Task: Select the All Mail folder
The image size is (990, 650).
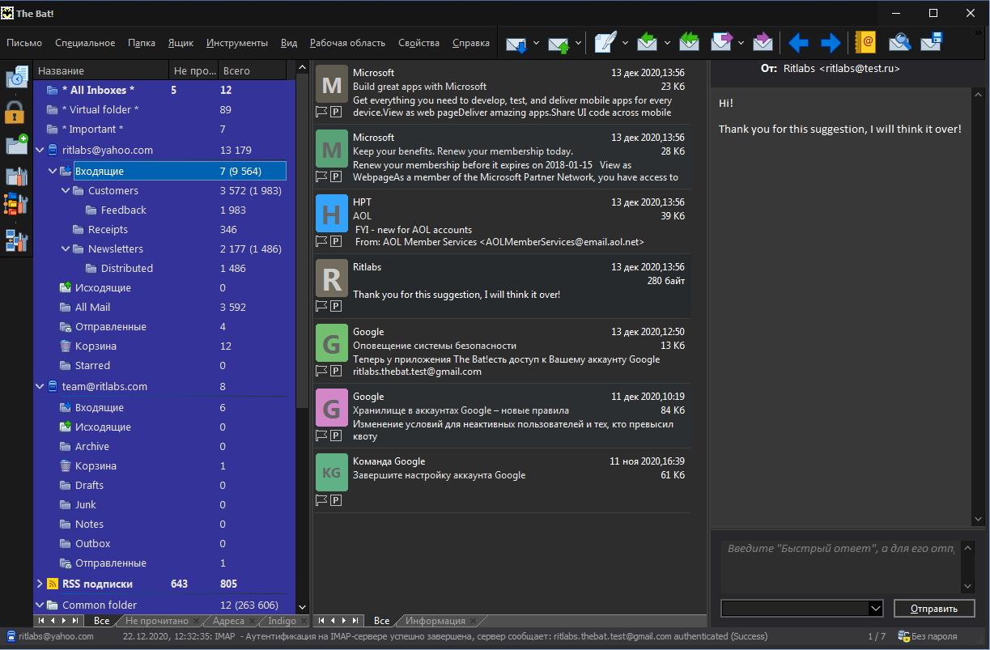Action: (92, 308)
